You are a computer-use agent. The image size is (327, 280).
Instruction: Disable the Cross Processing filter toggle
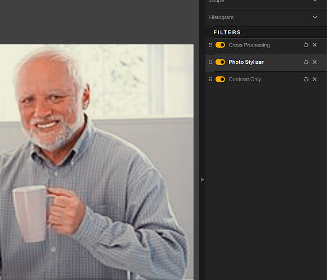pyautogui.click(x=220, y=45)
